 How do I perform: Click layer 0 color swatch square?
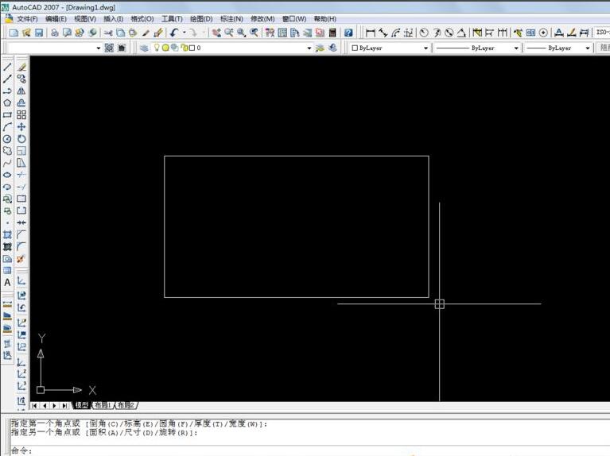click(192, 48)
